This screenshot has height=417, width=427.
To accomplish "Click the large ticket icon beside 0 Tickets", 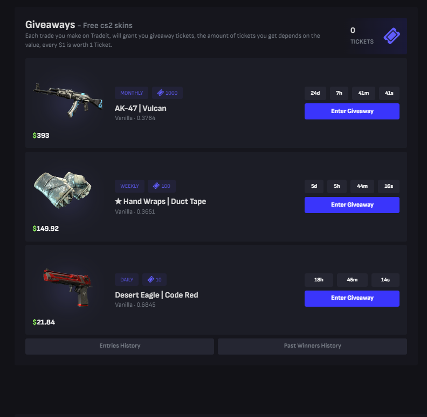I will click(391, 36).
